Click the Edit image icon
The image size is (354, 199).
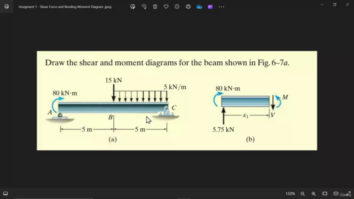pyautogui.click(x=133, y=7)
